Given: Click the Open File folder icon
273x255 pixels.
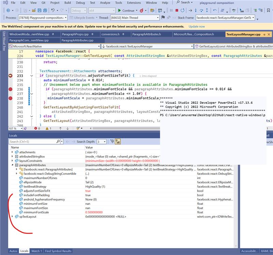Looking at the screenshot, I should point(34,11).
